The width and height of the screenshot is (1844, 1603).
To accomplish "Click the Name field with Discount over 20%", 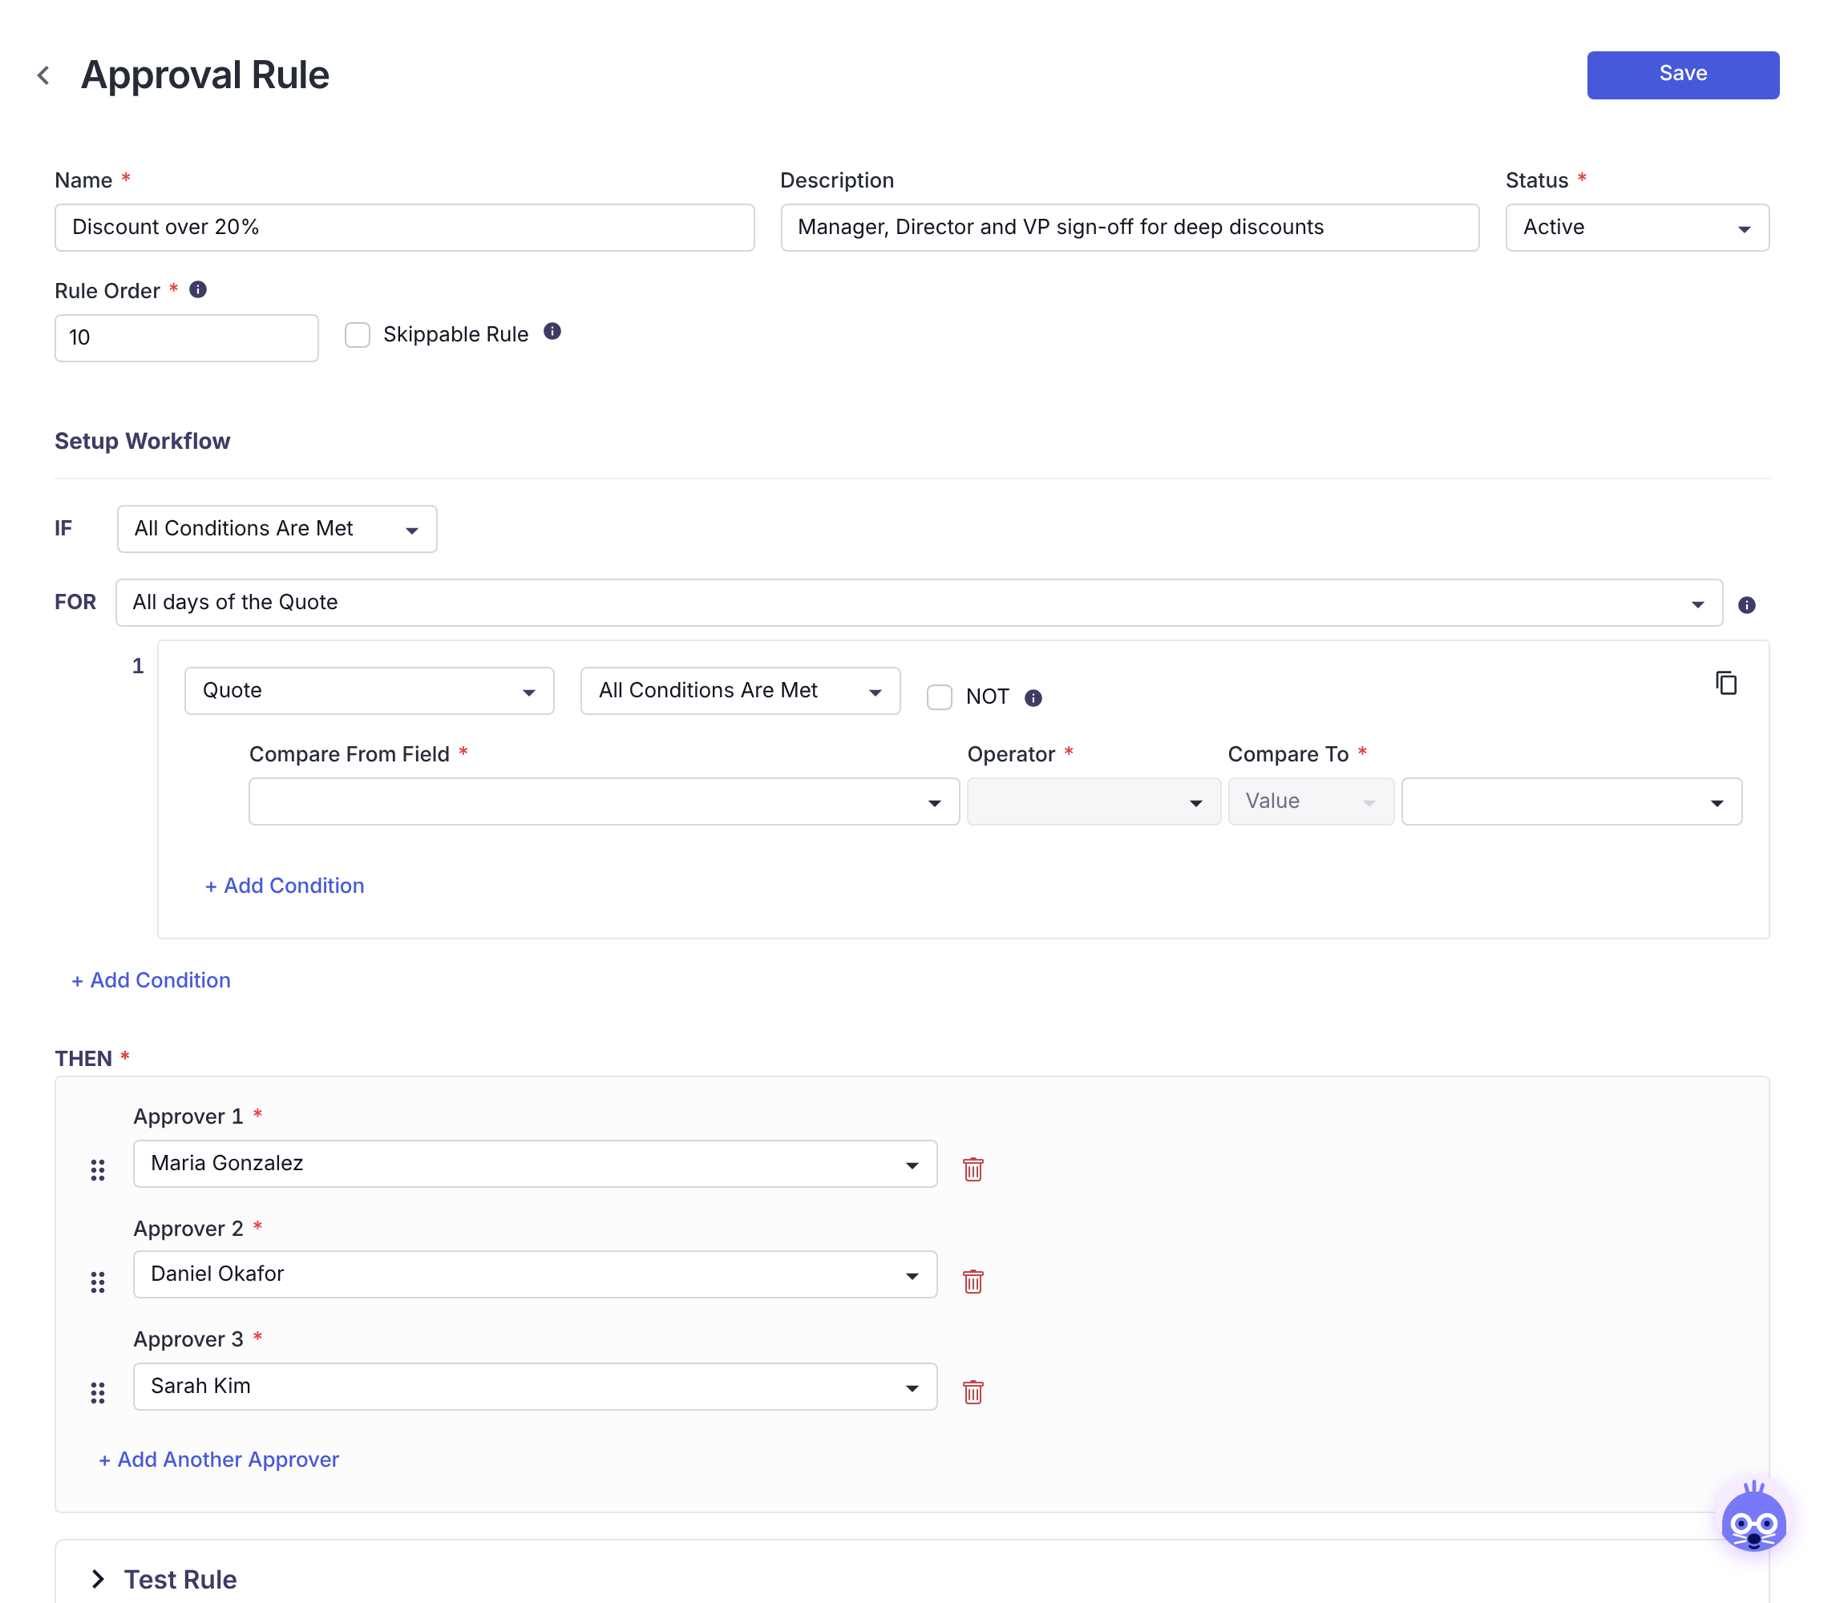I will pyautogui.click(x=404, y=227).
